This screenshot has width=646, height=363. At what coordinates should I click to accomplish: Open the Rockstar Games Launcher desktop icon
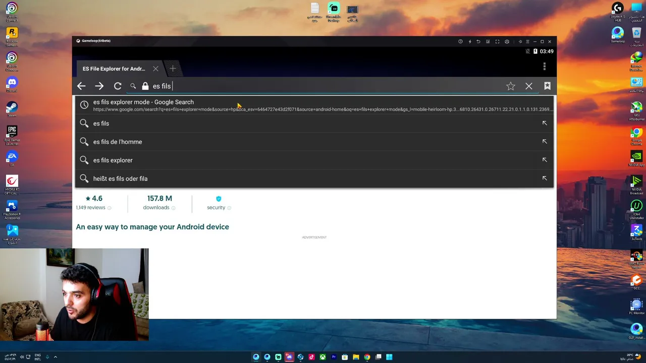tap(12, 37)
